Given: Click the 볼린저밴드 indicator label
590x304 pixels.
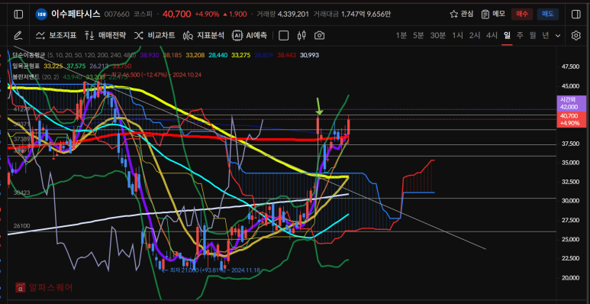Looking at the screenshot, I should (26, 76).
